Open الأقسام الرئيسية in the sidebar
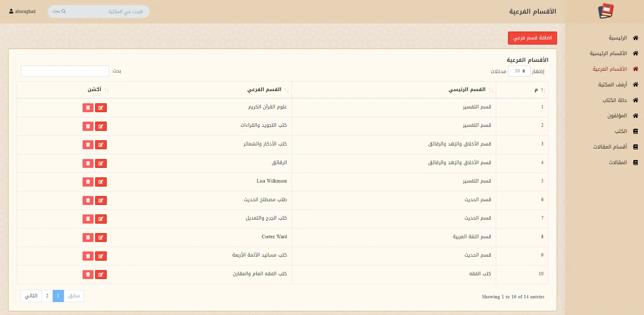This screenshot has width=644, height=315. tap(608, 53)
